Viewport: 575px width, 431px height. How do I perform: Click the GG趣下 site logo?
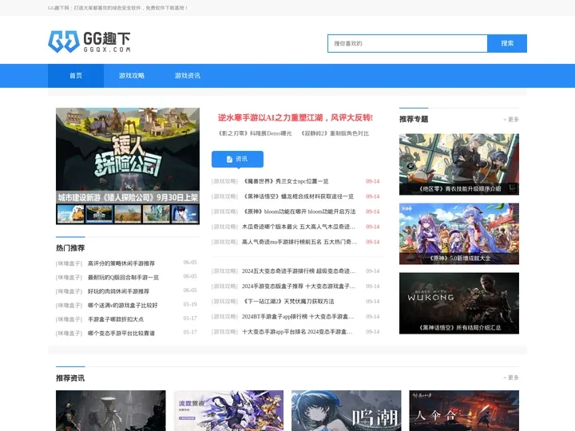click(x=89, y=42)
